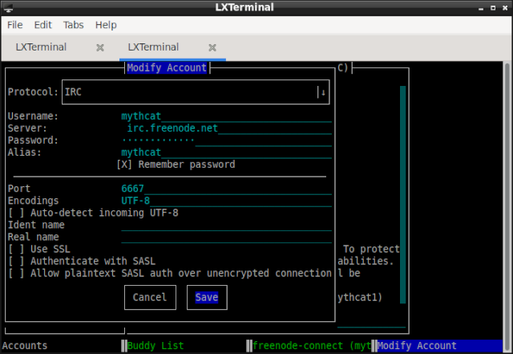This screenshot has width=513, height=354.
Task: Click the Port field 6667
Action: point(226,189)
